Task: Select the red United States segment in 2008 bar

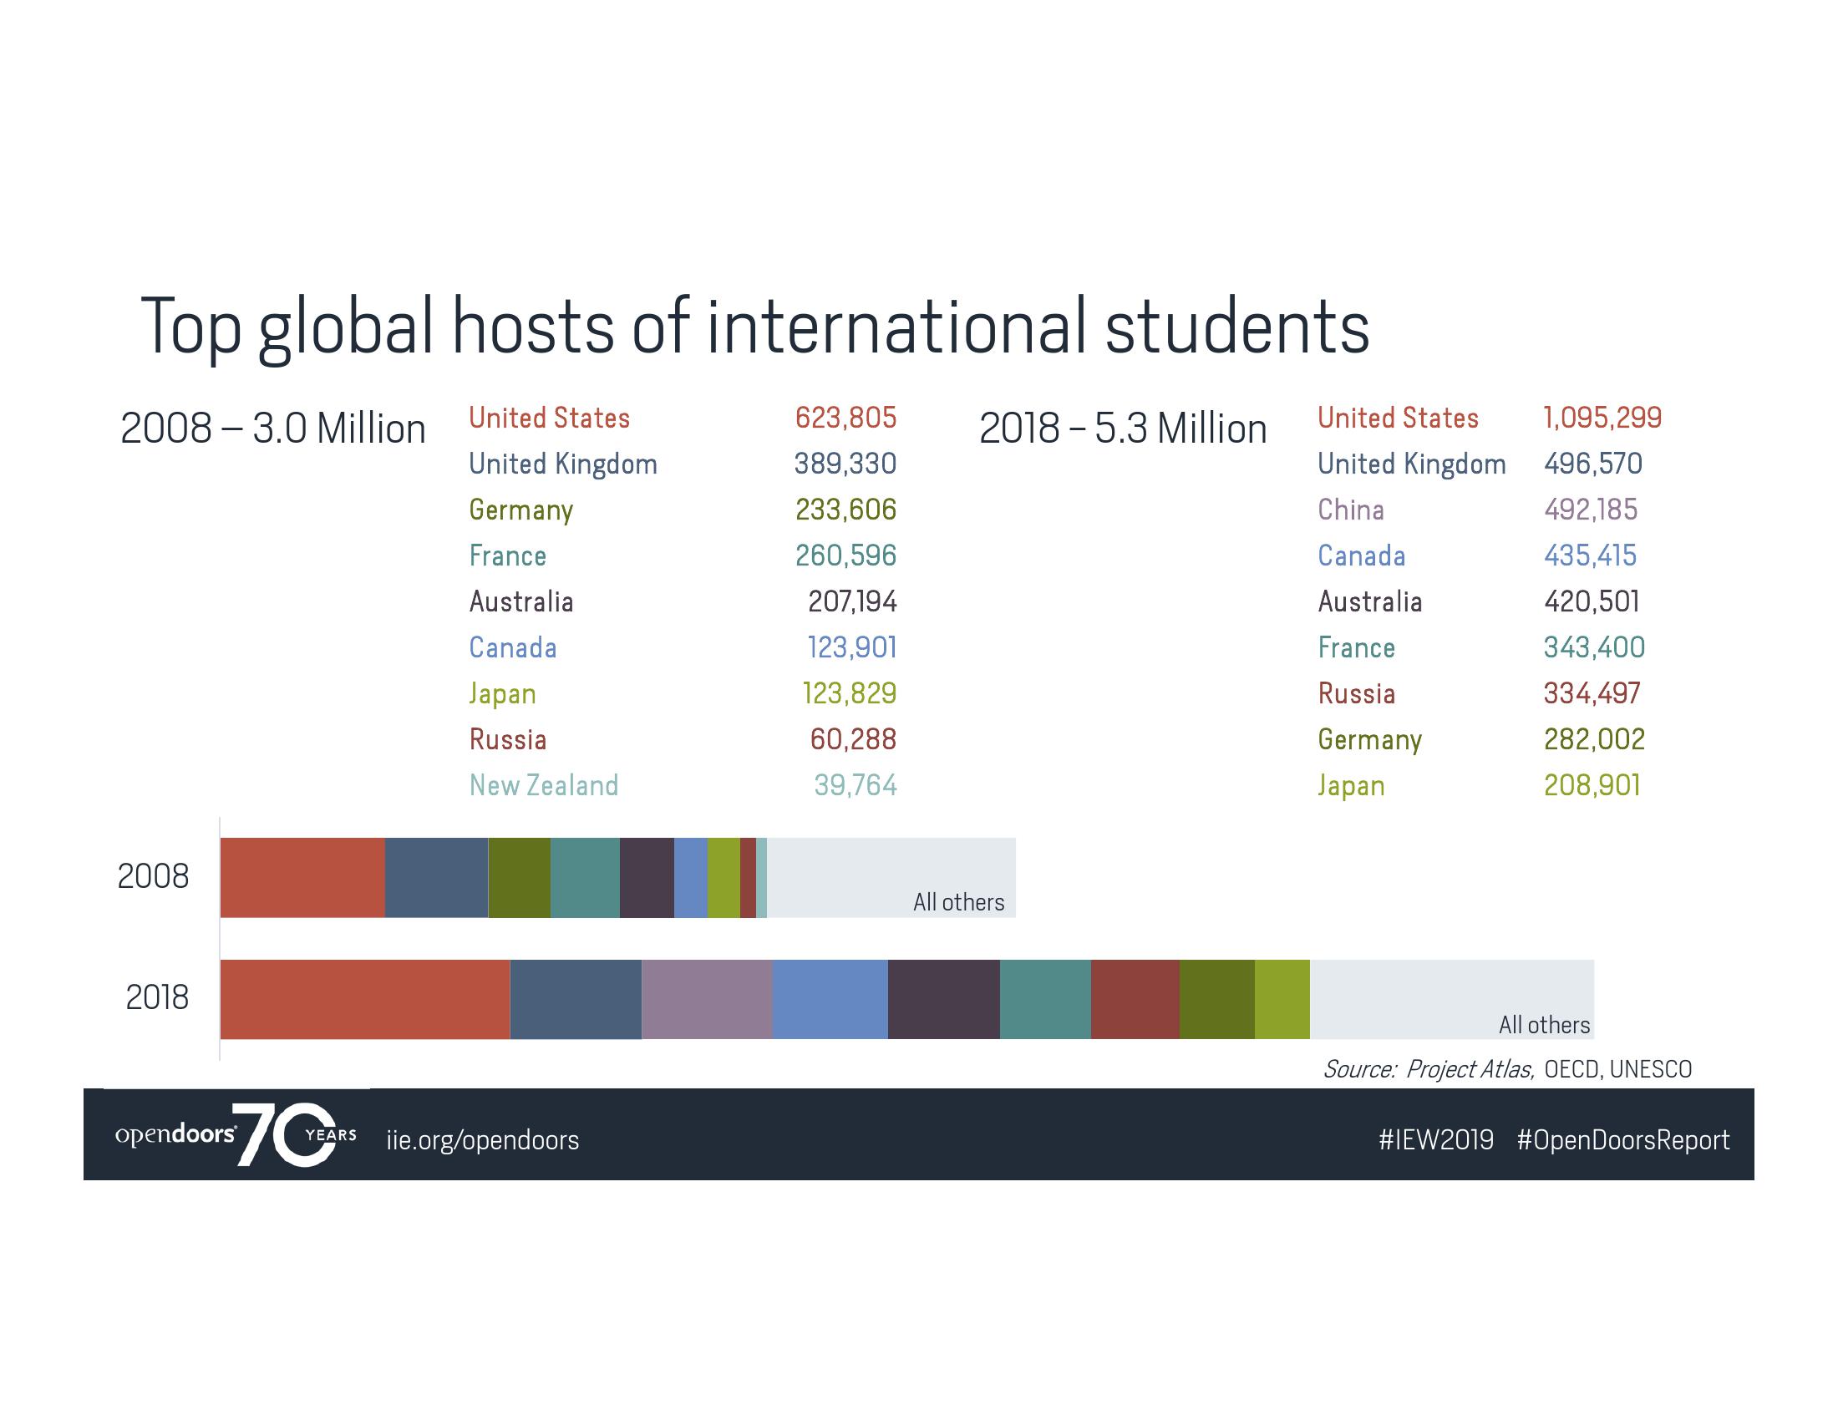Action: point(302,877)
